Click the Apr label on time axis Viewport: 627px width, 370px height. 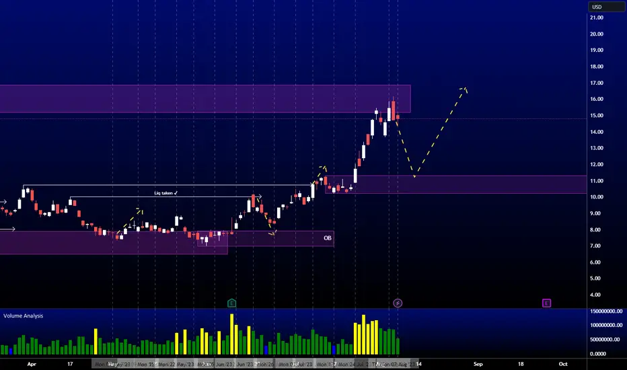tap(32, 364)
